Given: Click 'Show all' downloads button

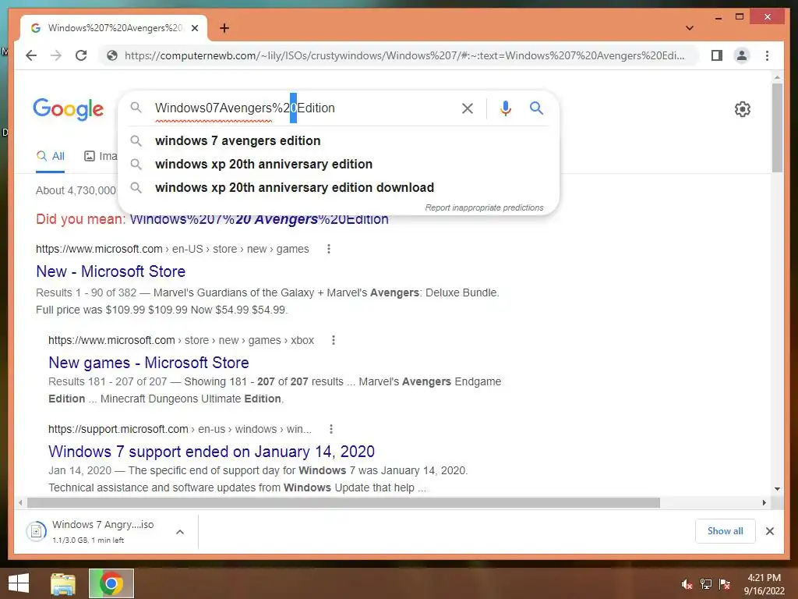Looking at the screenshot, I should coord(726,531).
